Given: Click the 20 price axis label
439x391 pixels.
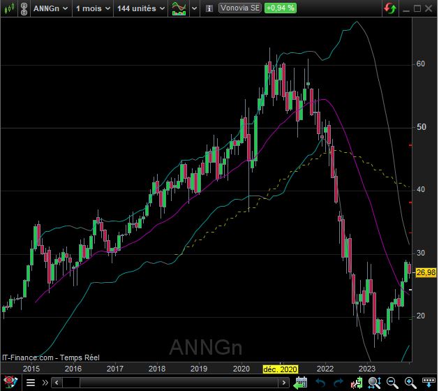Looking at the screenshot, I should pos(422,316).
